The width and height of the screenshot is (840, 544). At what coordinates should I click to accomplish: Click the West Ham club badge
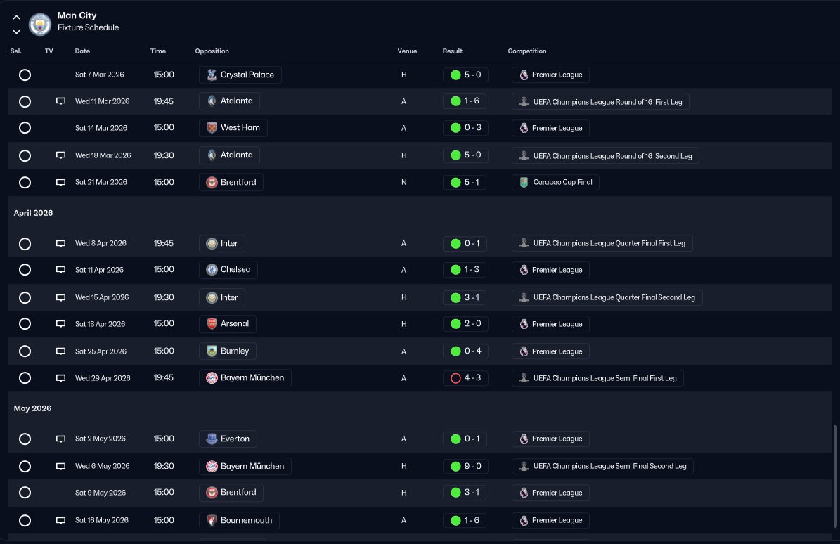tap(212, 128)
